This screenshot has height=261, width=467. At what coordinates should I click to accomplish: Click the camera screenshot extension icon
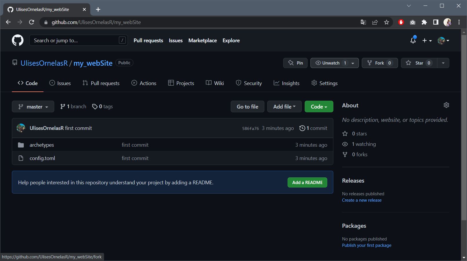pos(413,22)
